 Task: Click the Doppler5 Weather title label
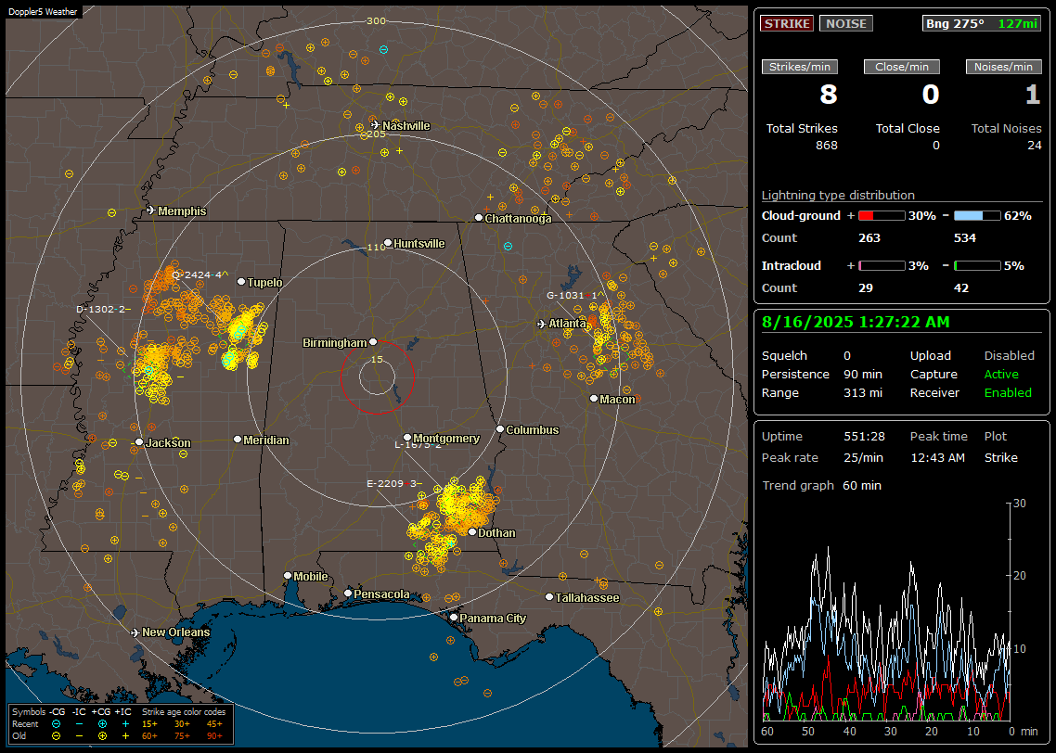tap(43, 11)
